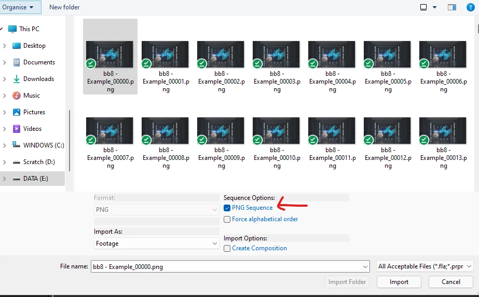The image size is (479, 297).
Task: Expand the Desktop tree node chevron
Action: pos(4,46)
